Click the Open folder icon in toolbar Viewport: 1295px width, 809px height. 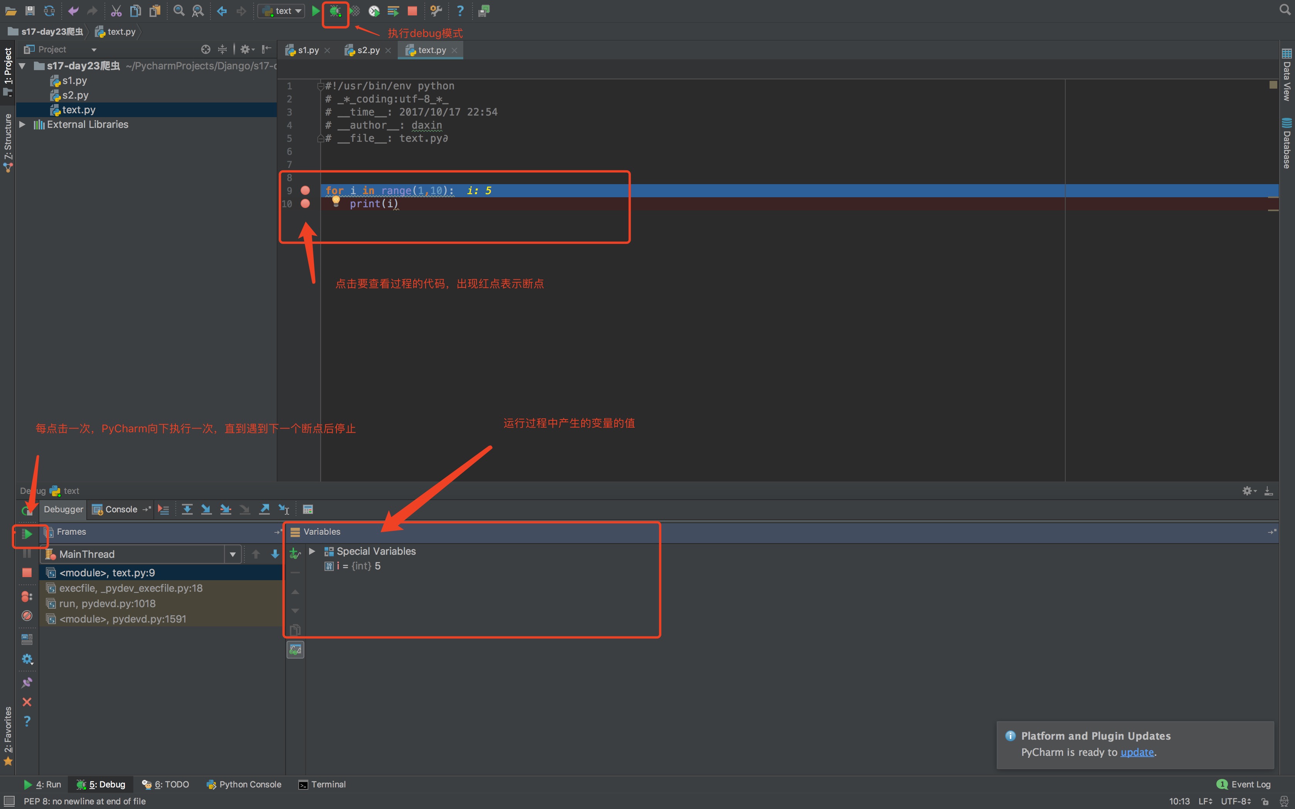11,11
